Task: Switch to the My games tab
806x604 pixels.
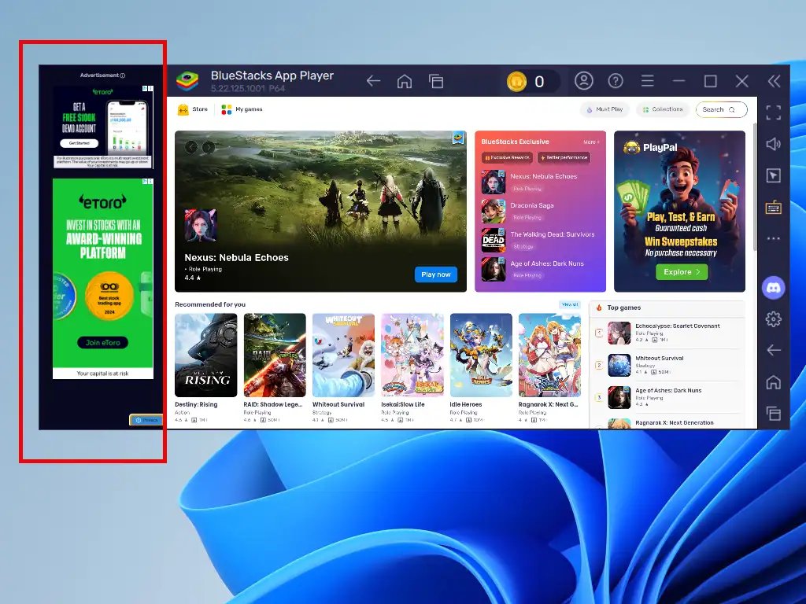Action: coord(242,109)
